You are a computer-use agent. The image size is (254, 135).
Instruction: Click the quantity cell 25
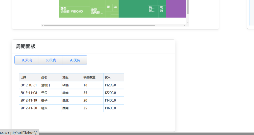[92, 108]
